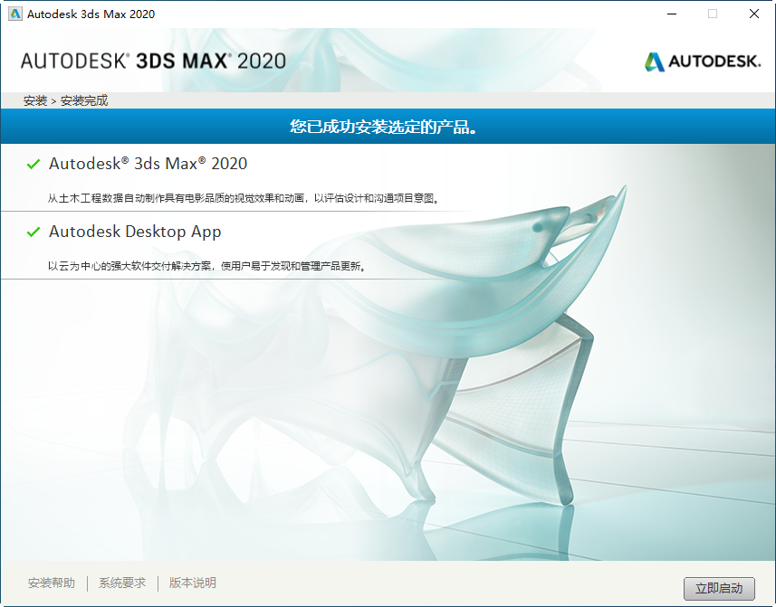Screen dimensions: 776x607
Task: Click the Autodesk logo at top right
Action: click(703, 62)
